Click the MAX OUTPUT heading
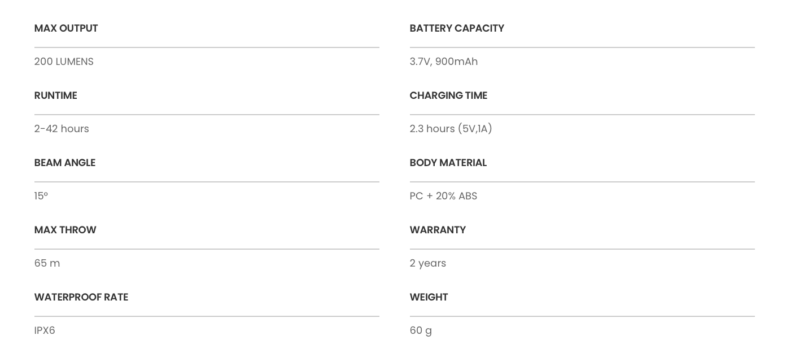Image resolution: width=795 pixels, height=357 pixels. (66, 28)
